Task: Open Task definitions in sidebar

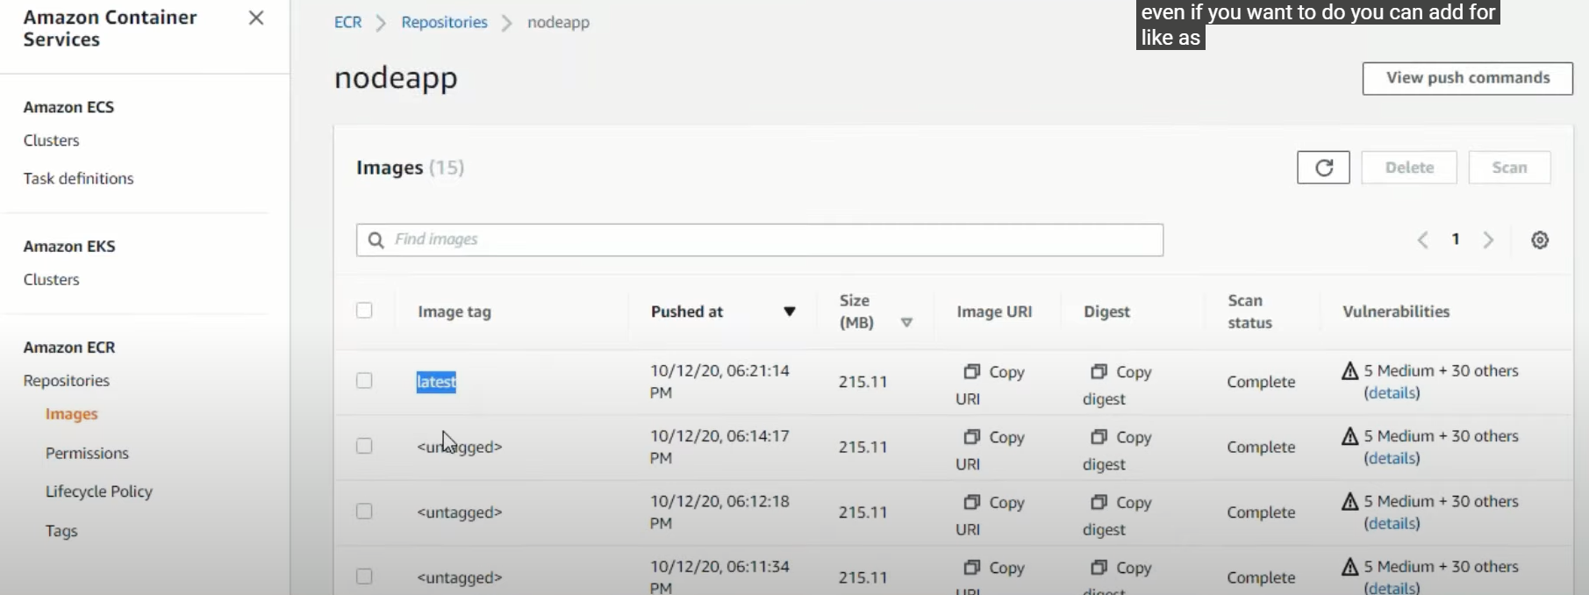Action: [78, 178]
